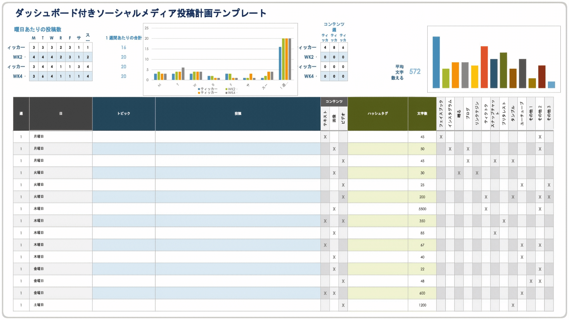Click the リンクトイン column header

477,114
